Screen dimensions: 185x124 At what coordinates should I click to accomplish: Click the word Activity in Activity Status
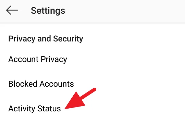tap(22, 109)
